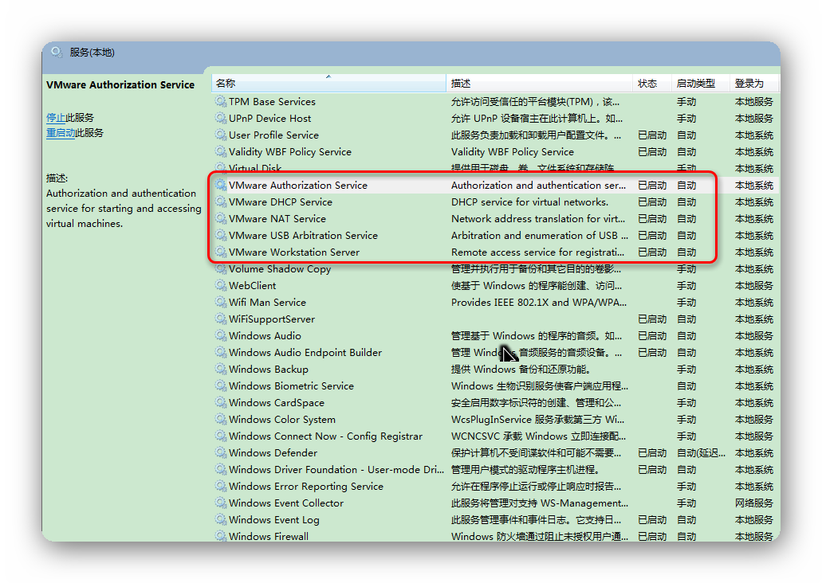The width and height of the screenshot is (822, 583).
Task: Select VMware Authorization Service name
Action: (x=297, y=186)
